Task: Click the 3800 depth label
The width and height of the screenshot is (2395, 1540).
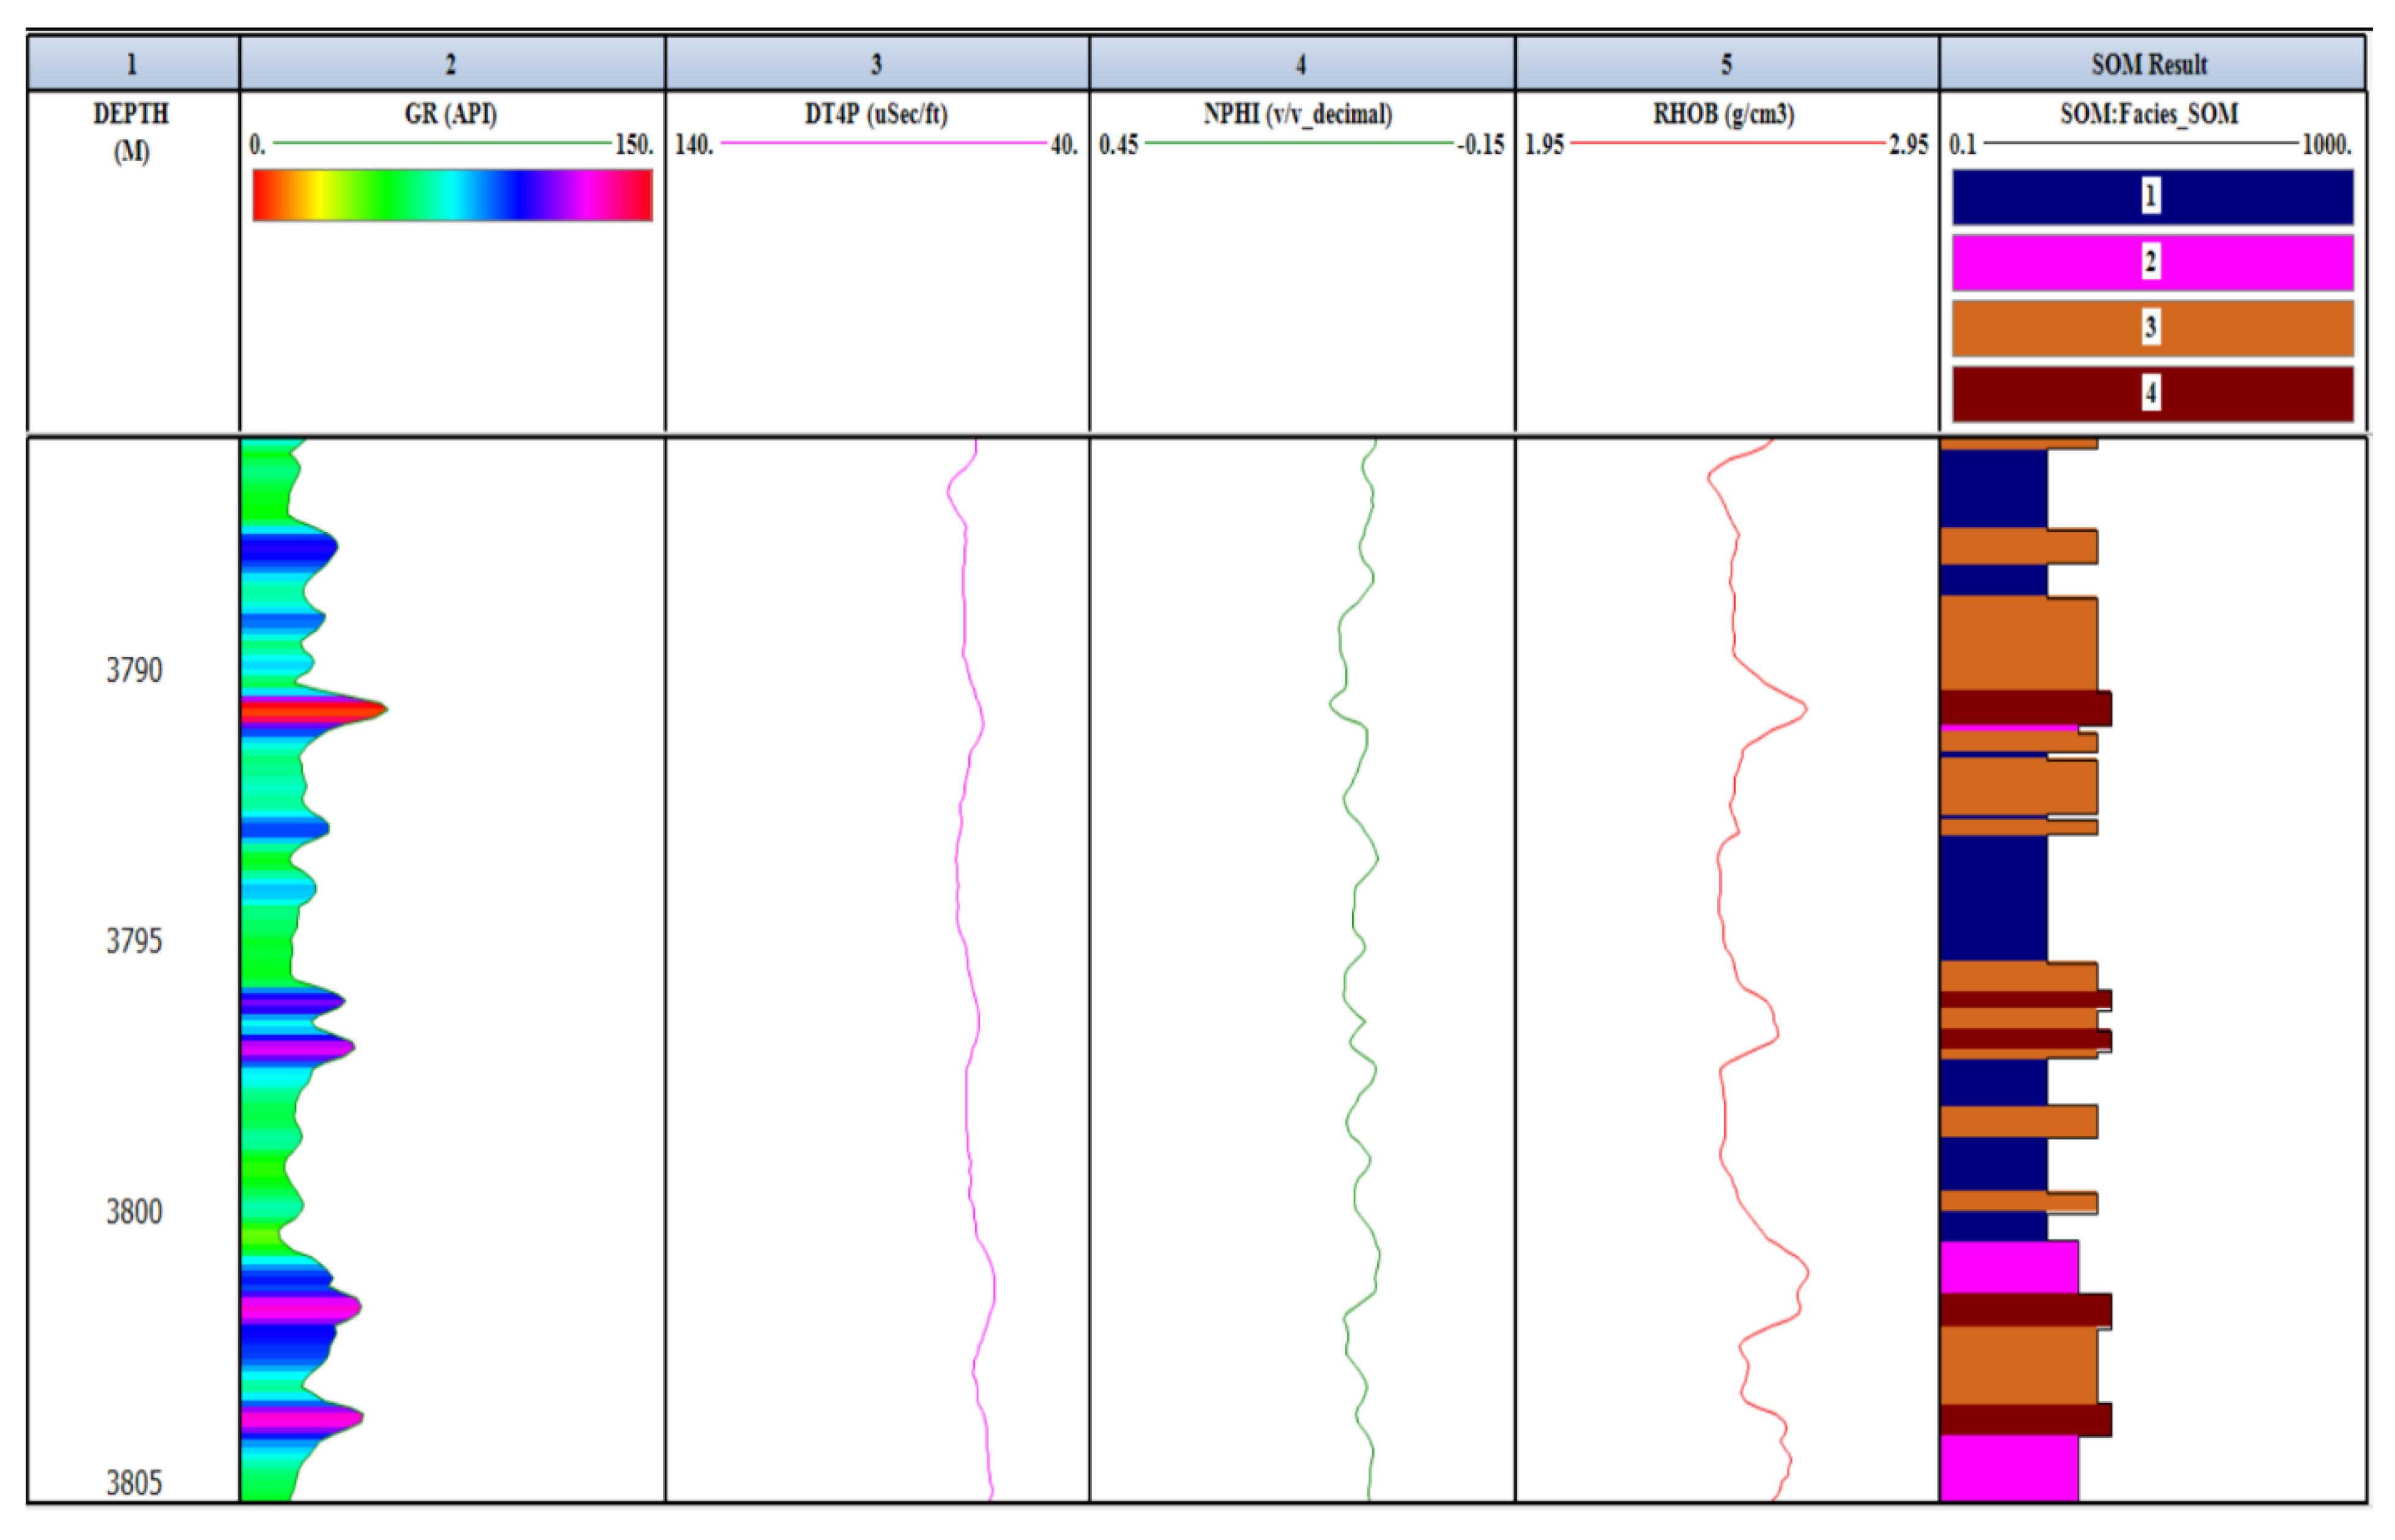Action: coord(134,1212)
